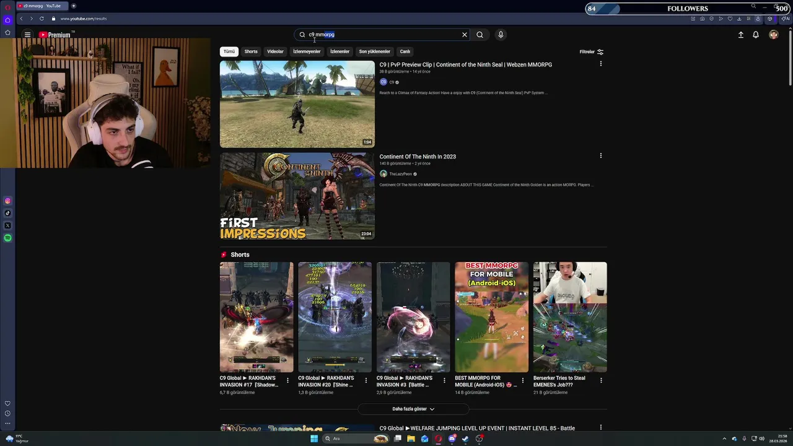Go forward with the browser forward arrow
Image resolution: width=793 pixels, height=446 pixels.
coord(31,19)
